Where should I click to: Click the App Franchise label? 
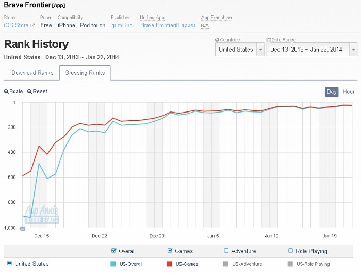(x=216, y=18)
